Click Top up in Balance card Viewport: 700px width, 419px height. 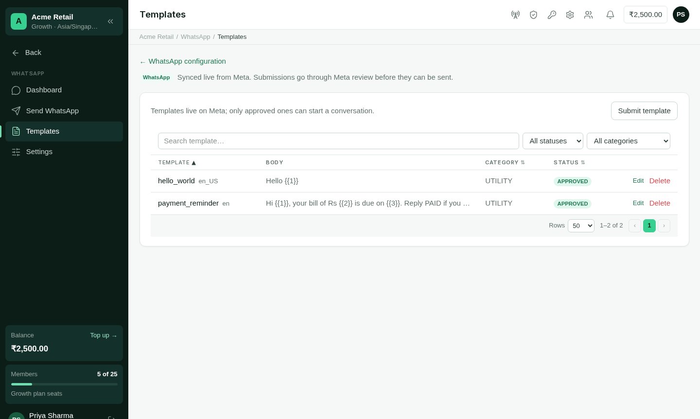pos(104,335)
